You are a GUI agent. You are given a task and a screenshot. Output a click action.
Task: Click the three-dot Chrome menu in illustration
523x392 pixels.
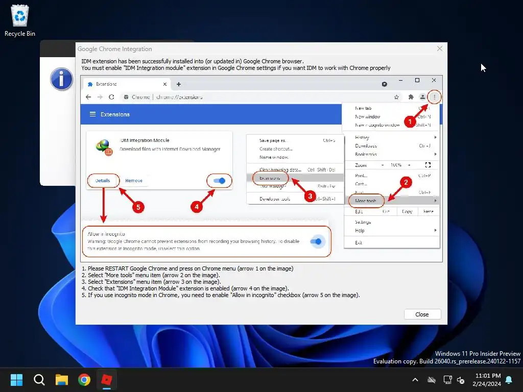coord(434,97)
